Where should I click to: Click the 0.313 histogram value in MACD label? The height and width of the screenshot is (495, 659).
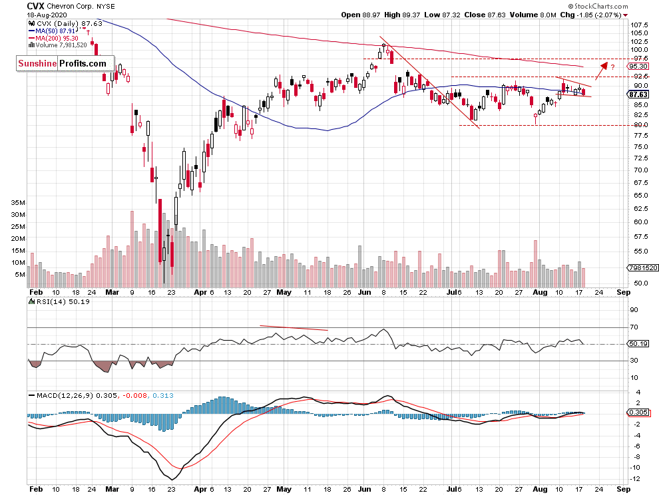click(163, 396)
